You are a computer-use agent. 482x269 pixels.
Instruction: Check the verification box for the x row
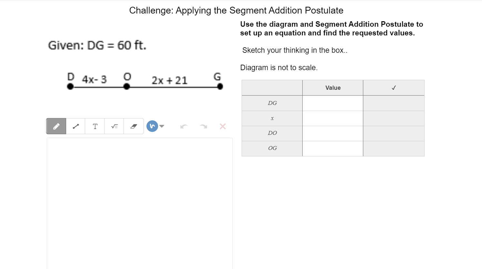pos(394,118)
